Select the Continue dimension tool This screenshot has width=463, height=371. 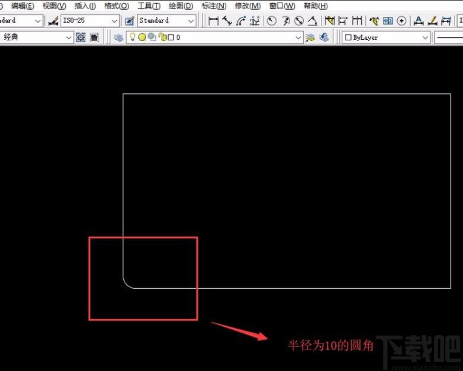point(357,21)
